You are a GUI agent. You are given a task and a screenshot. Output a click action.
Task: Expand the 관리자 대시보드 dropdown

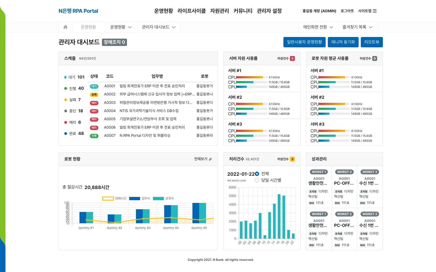click(159, 27)
